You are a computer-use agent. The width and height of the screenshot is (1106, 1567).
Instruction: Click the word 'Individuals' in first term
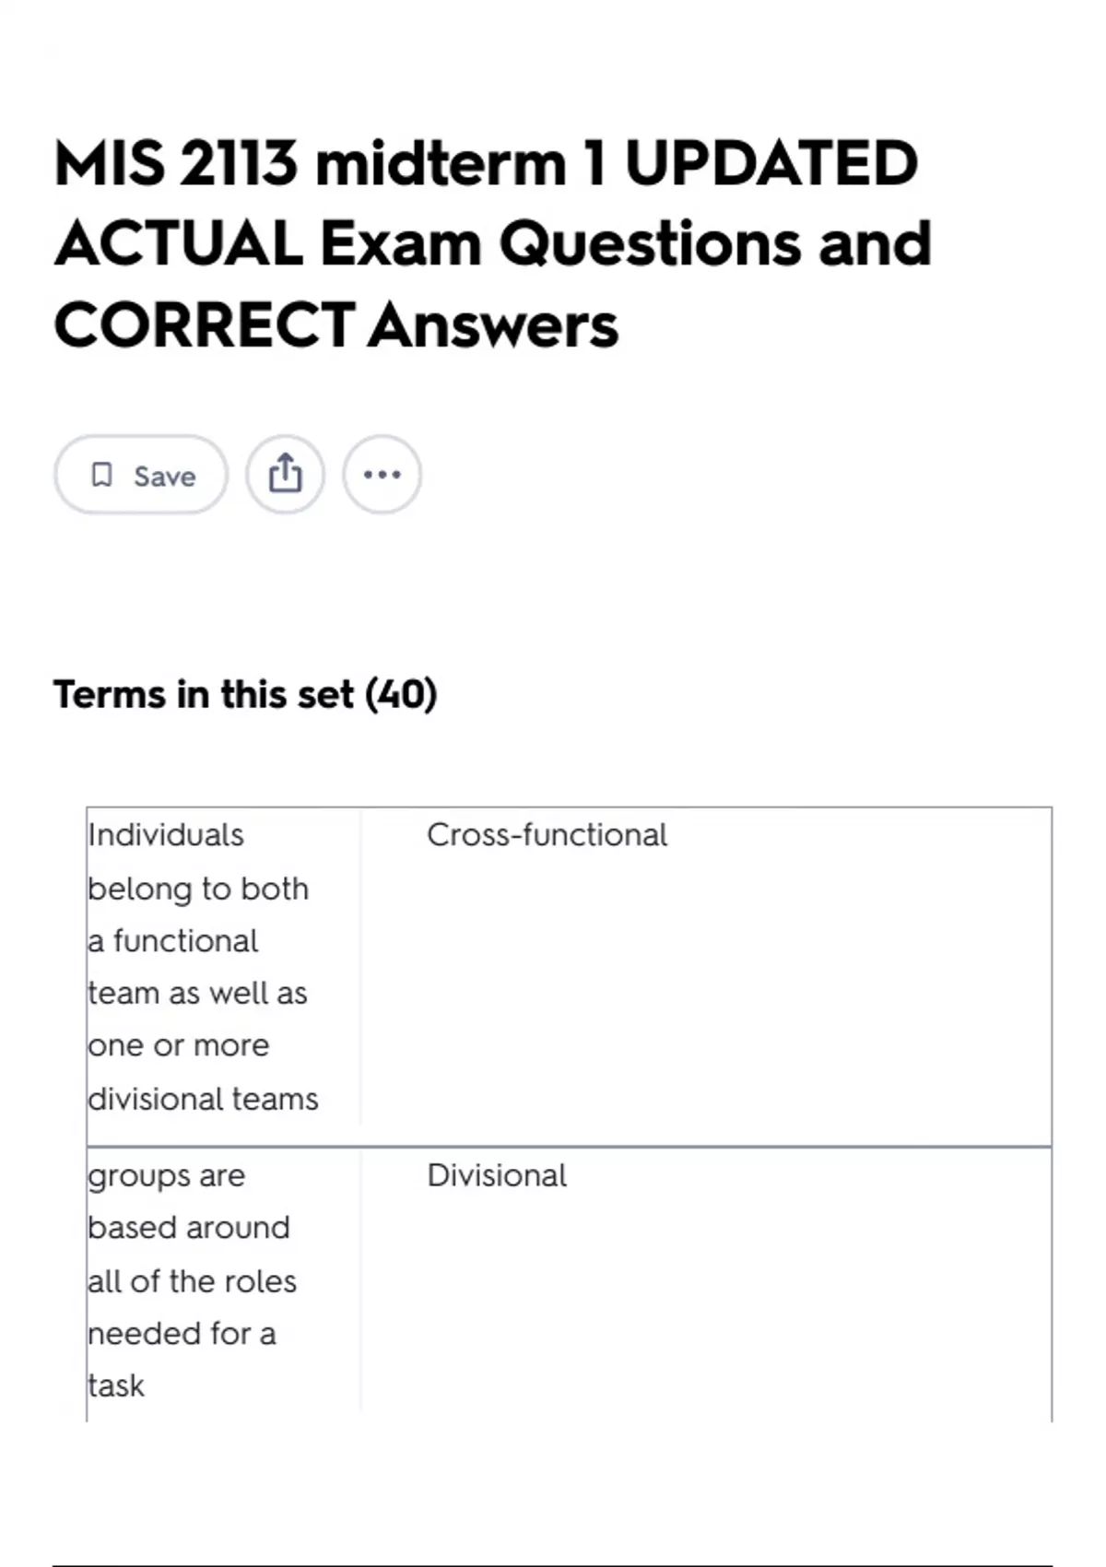pyautogui.click(x=166, y=835)
